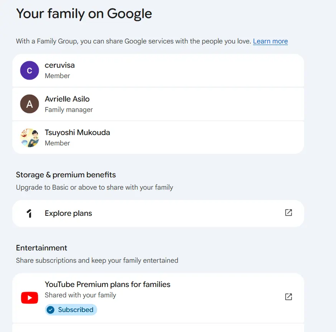Click the Your family on Google title
This screenshot has height=332, width=336.
pos(84,14)
